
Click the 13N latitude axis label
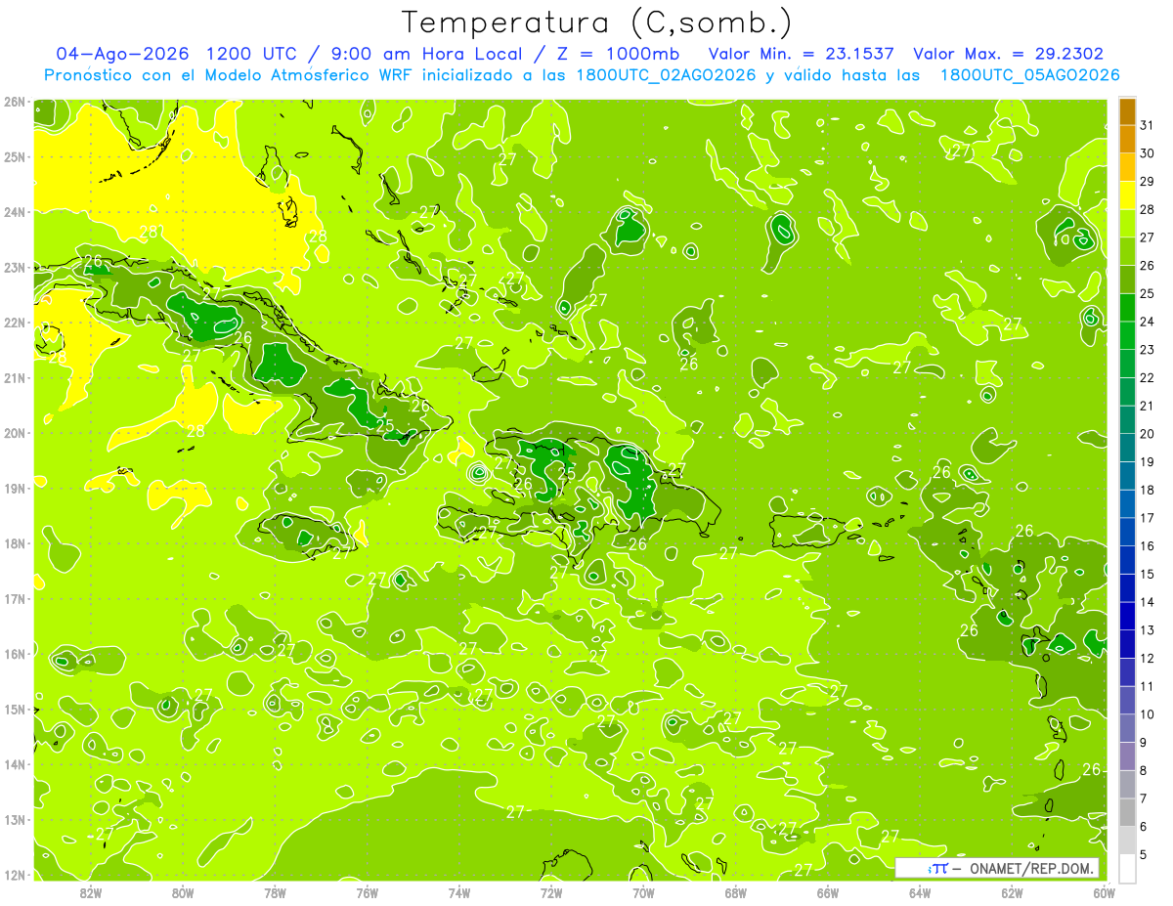pos(14,819)
